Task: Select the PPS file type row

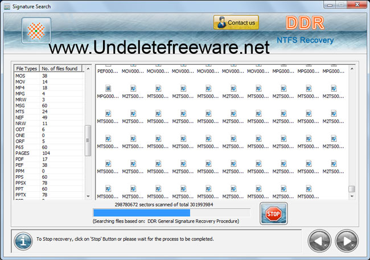Action: click(49, 177)
